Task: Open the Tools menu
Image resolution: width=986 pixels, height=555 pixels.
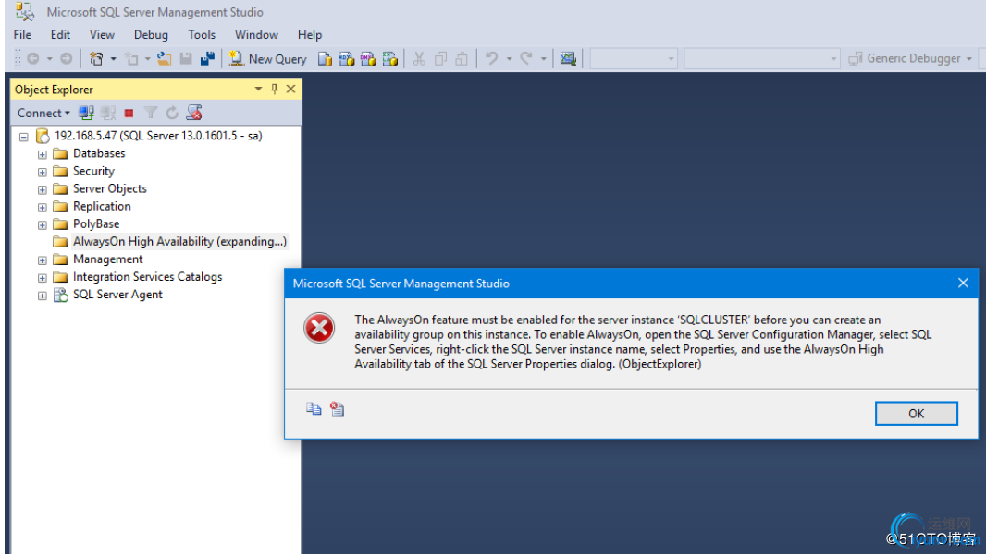Action: click(x=202, y=34)
